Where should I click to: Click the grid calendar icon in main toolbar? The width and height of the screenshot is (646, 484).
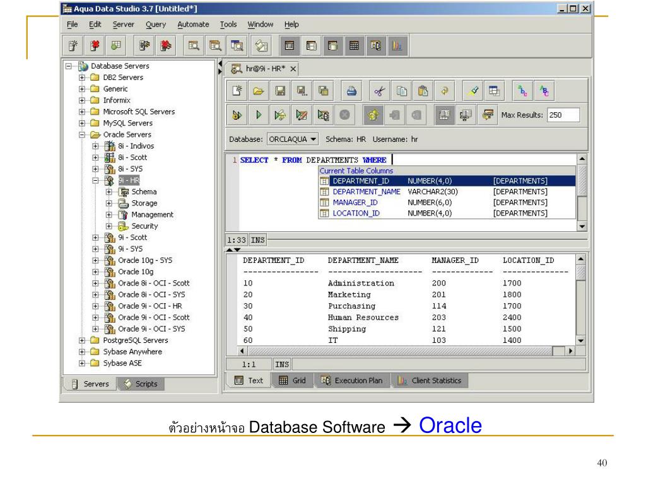[354, 45]
